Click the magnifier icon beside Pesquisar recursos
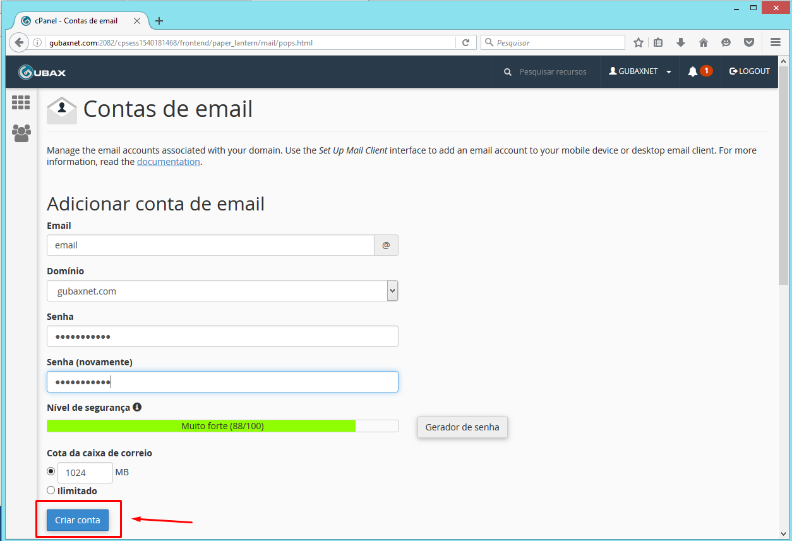Image resolution: width=792 pixels, height=541 pixels. pyautogui.click(x=507, y=71)
